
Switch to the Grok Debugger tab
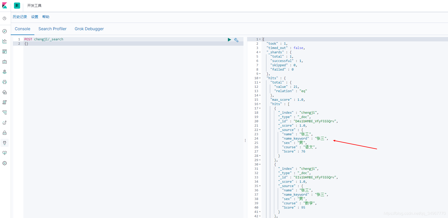tap(89, 29)
